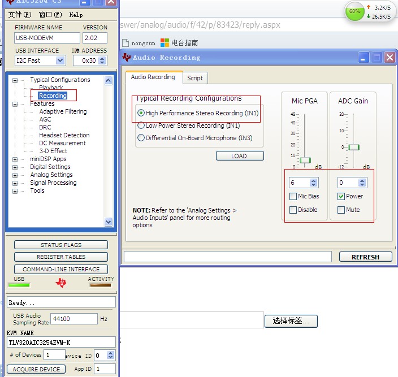Collapse the Typical Configurations tree node

click(x=15, y=80)
